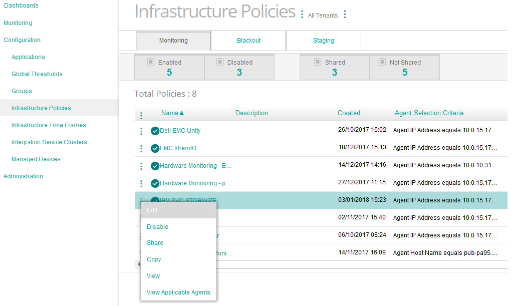The width and height of the screenshot is (516, 306).
Task: Go to Infrastructure Time Frames
Action: (x=49, y=125)
